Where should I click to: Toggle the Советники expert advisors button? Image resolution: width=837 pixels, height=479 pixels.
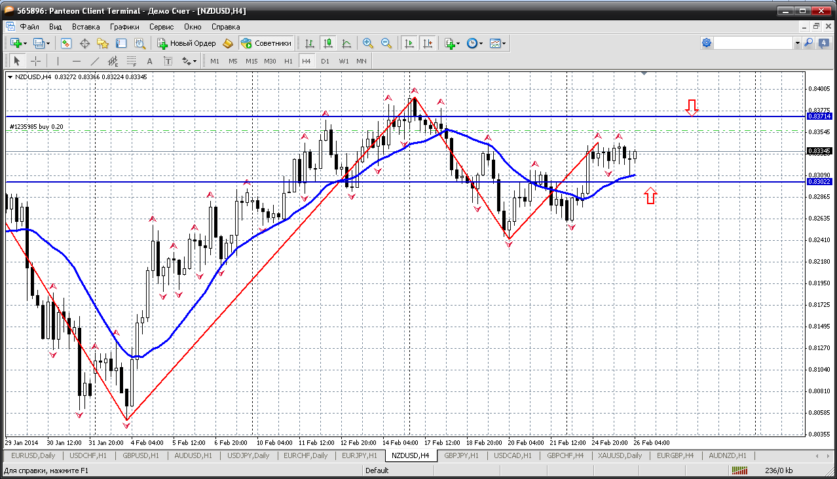[266, 43]
